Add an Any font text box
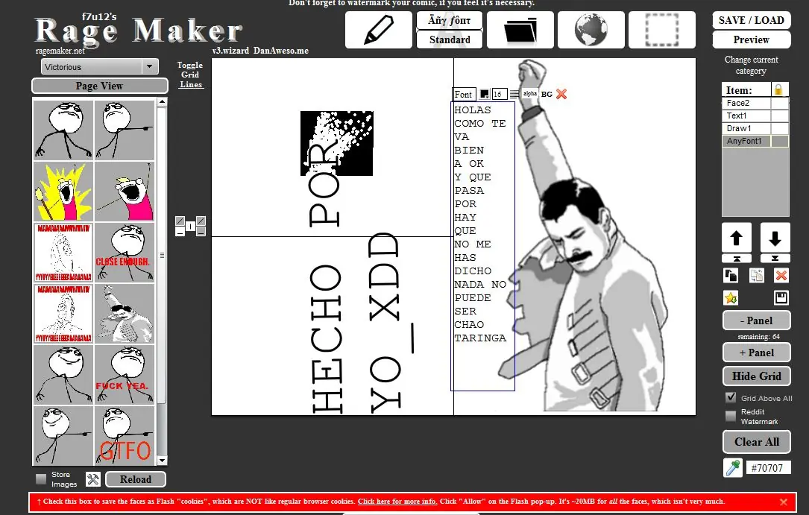The image size is (809, 515). [x=450, y=21]
